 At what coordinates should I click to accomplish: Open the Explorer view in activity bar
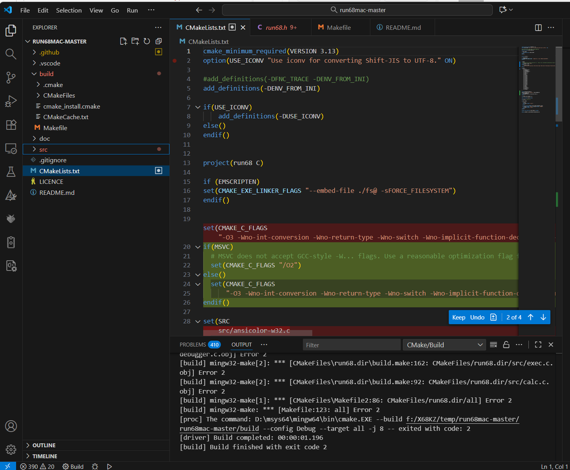point(11,31)
